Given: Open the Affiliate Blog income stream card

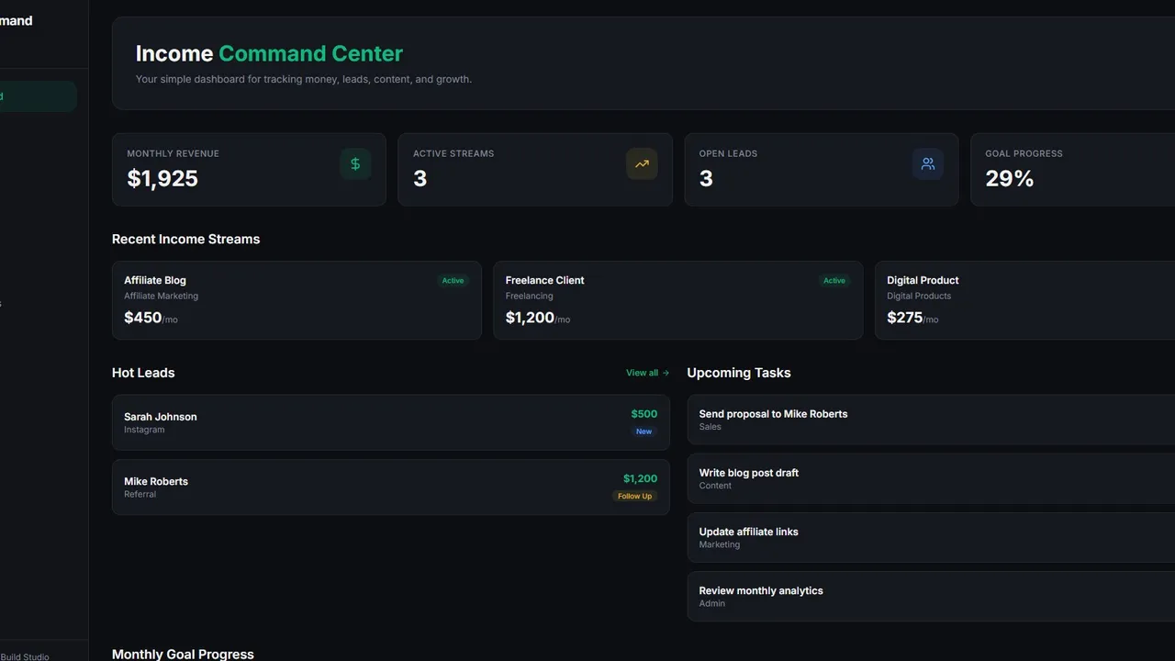Looking at the screenshot, I should (x=297, y=300).
